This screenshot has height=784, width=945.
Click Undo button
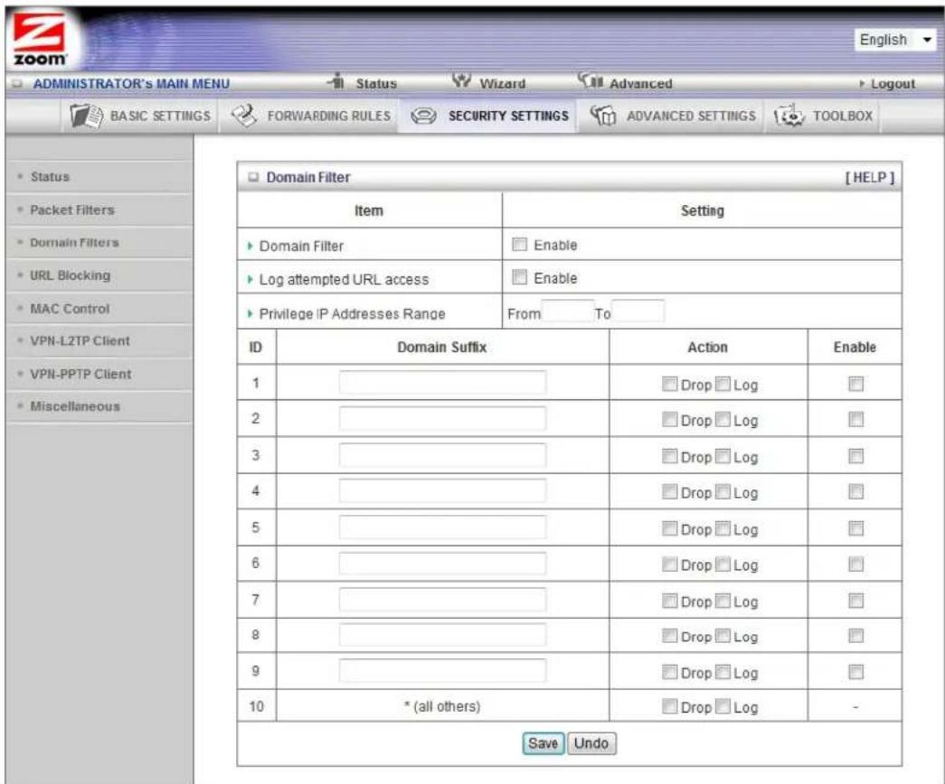[591, 743]
